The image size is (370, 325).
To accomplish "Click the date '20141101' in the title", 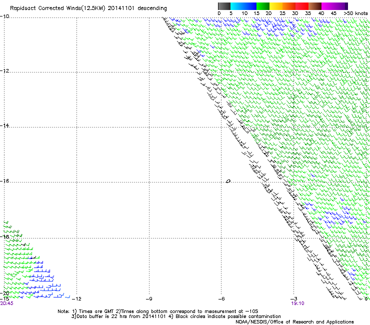I will (x=121, y=8).
